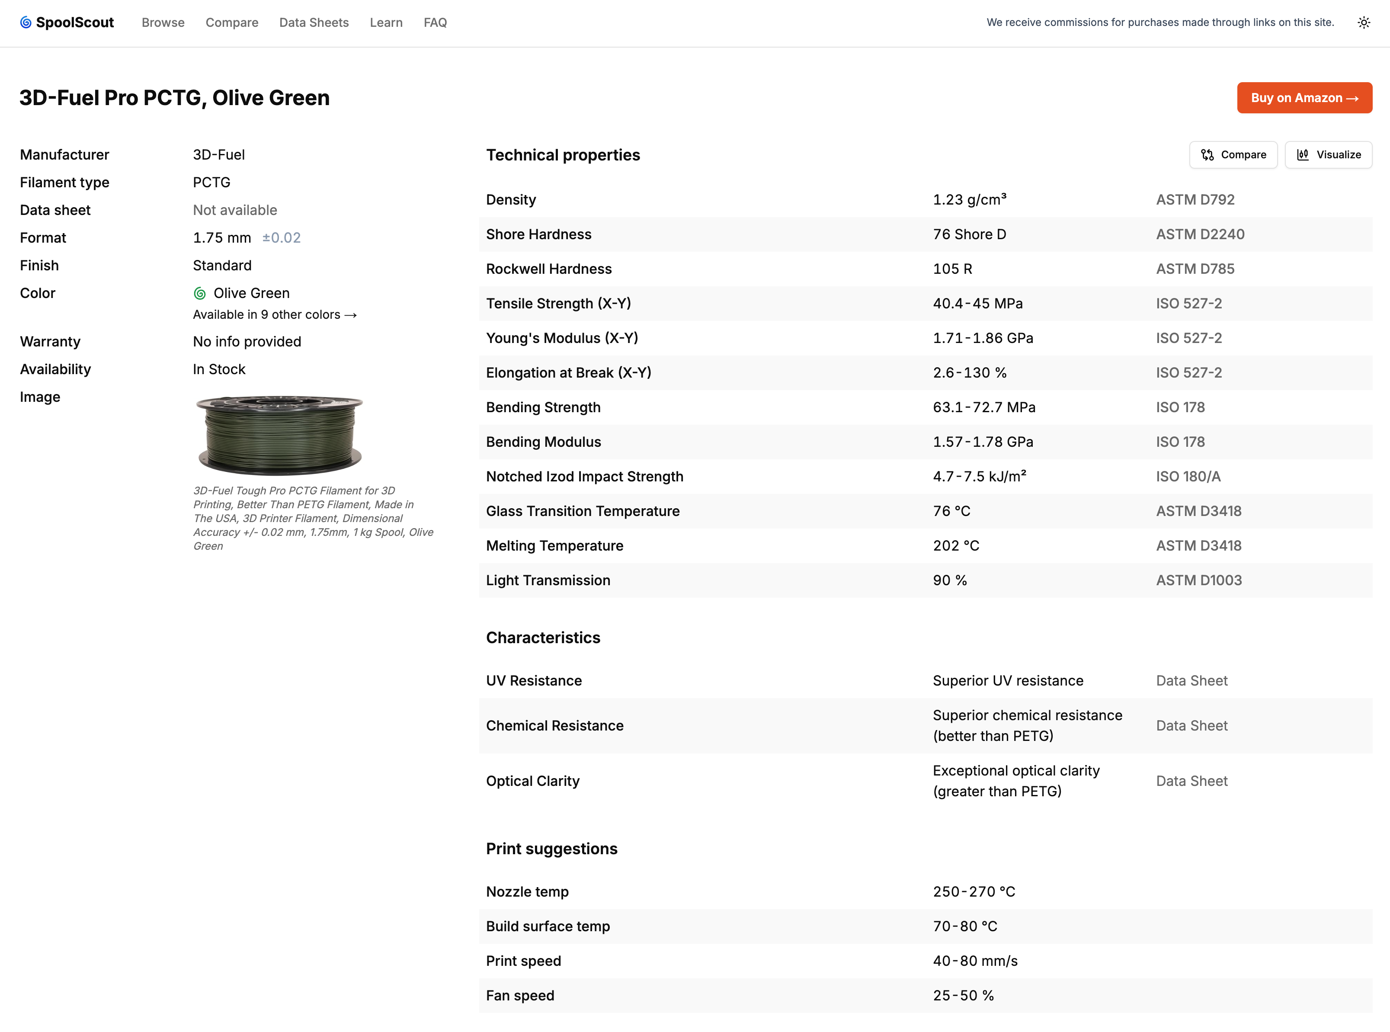Screen dimensions: 1390x1032
Task: Click the compare arrows icon in Compare button
Action: (1207, 155)
